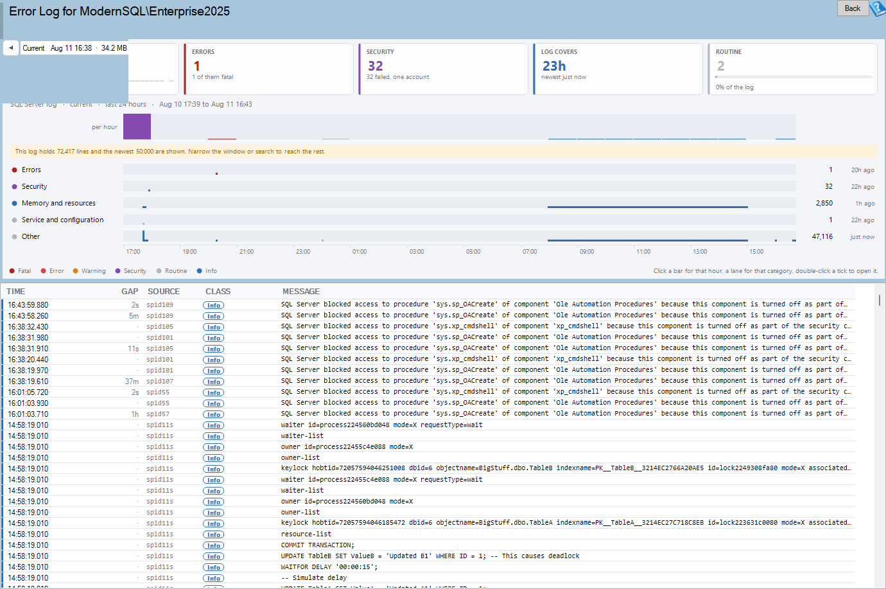Click the Fatal legend dot
Viewport: 886px width, 589px height.
click(x=12, y=271)
